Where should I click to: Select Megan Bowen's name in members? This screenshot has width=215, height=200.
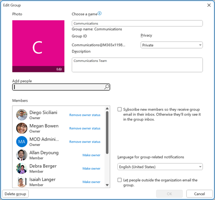click(44, 126)
